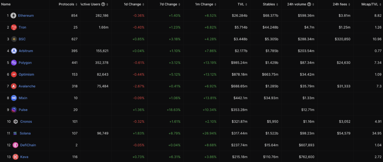
Task: Click the Stables column header
Action: tap(269, 4)
